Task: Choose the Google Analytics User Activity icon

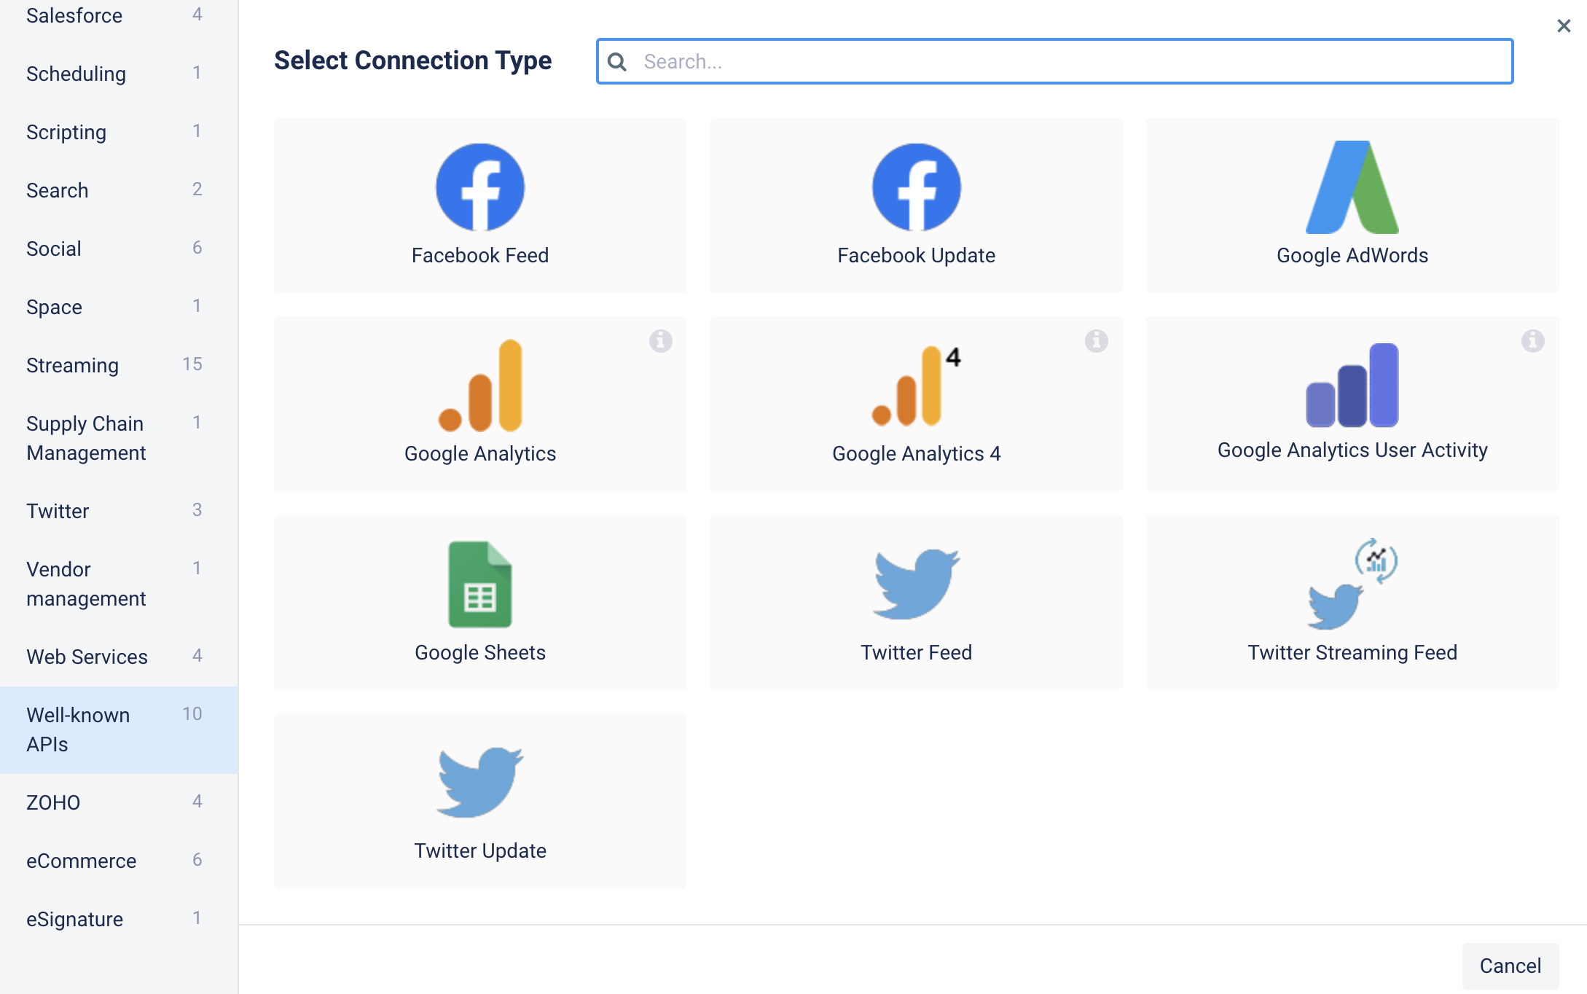Action: pos(1352,385)
